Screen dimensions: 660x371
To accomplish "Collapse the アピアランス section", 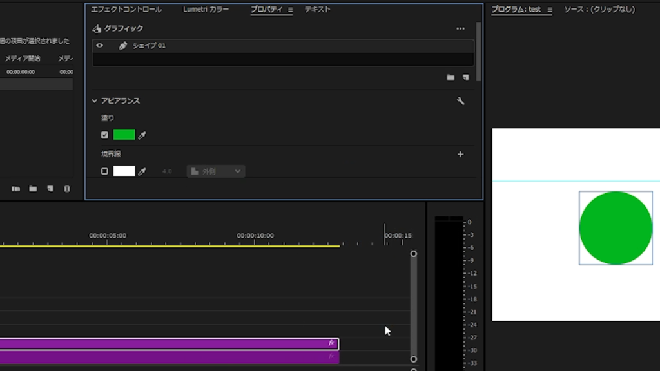I will point(94,101).
